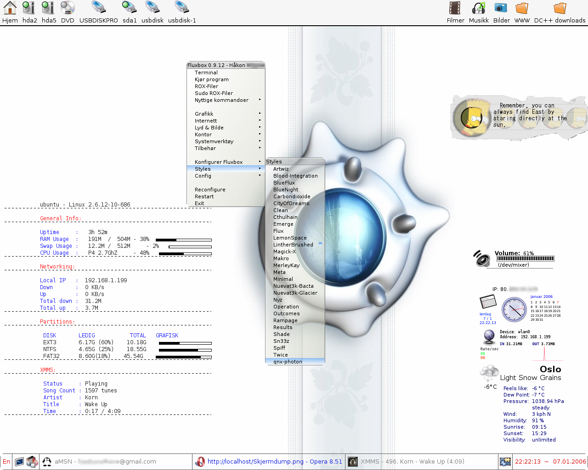Click the volume level bar
Screen dimensions: 588x470
(x=526, y=259)
